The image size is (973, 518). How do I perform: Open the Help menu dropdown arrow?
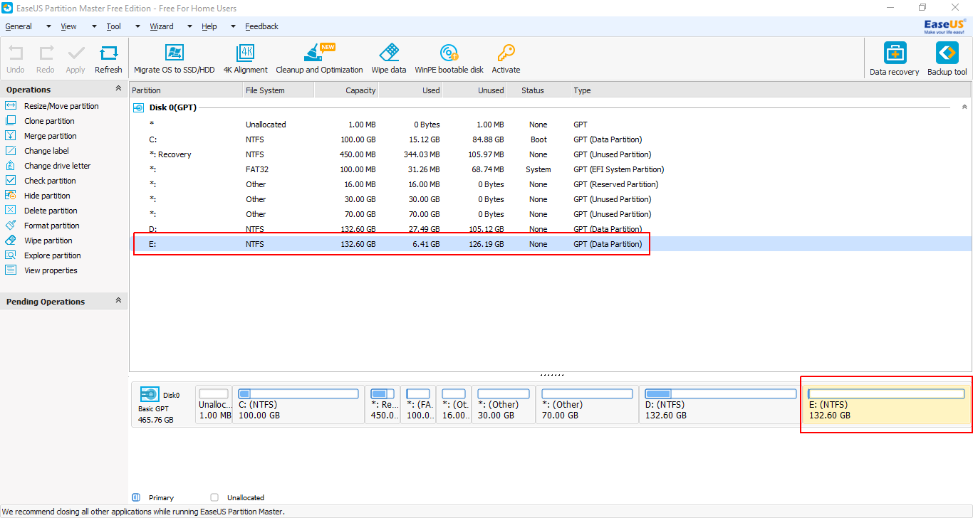point(233,26)
